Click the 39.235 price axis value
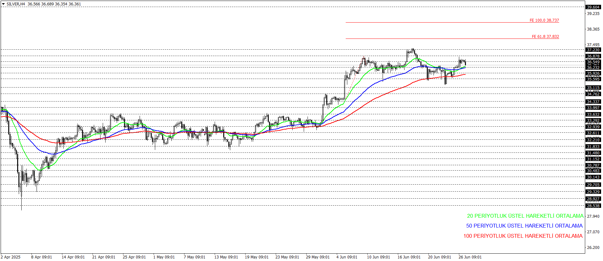The width and height of the screenshot is (603, 261). [x=593, y=14]
